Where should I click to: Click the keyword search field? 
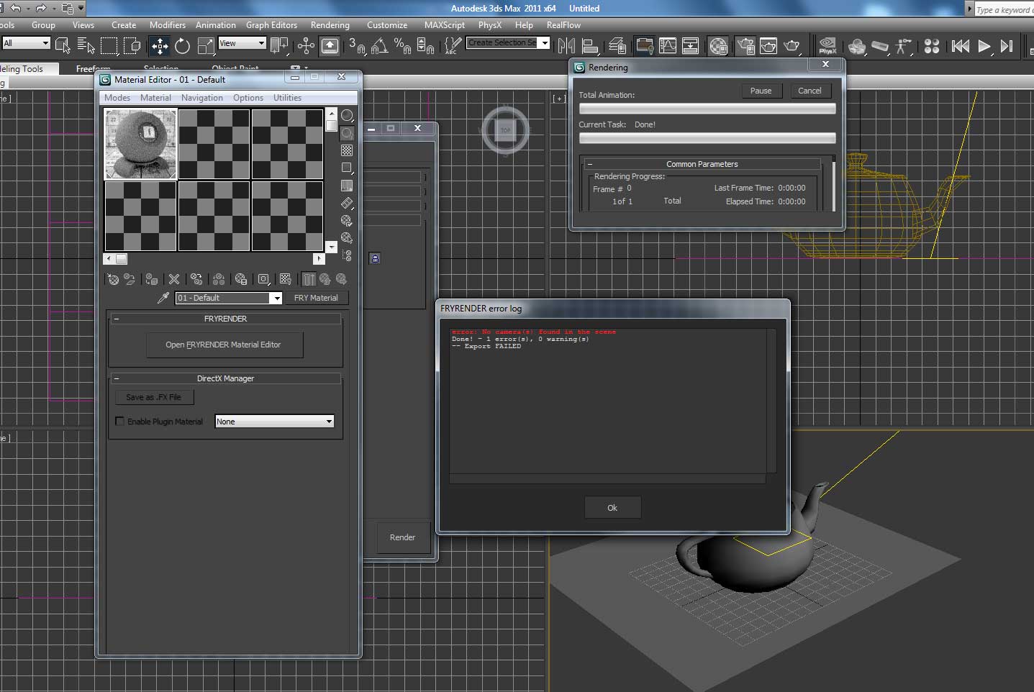1004,9
